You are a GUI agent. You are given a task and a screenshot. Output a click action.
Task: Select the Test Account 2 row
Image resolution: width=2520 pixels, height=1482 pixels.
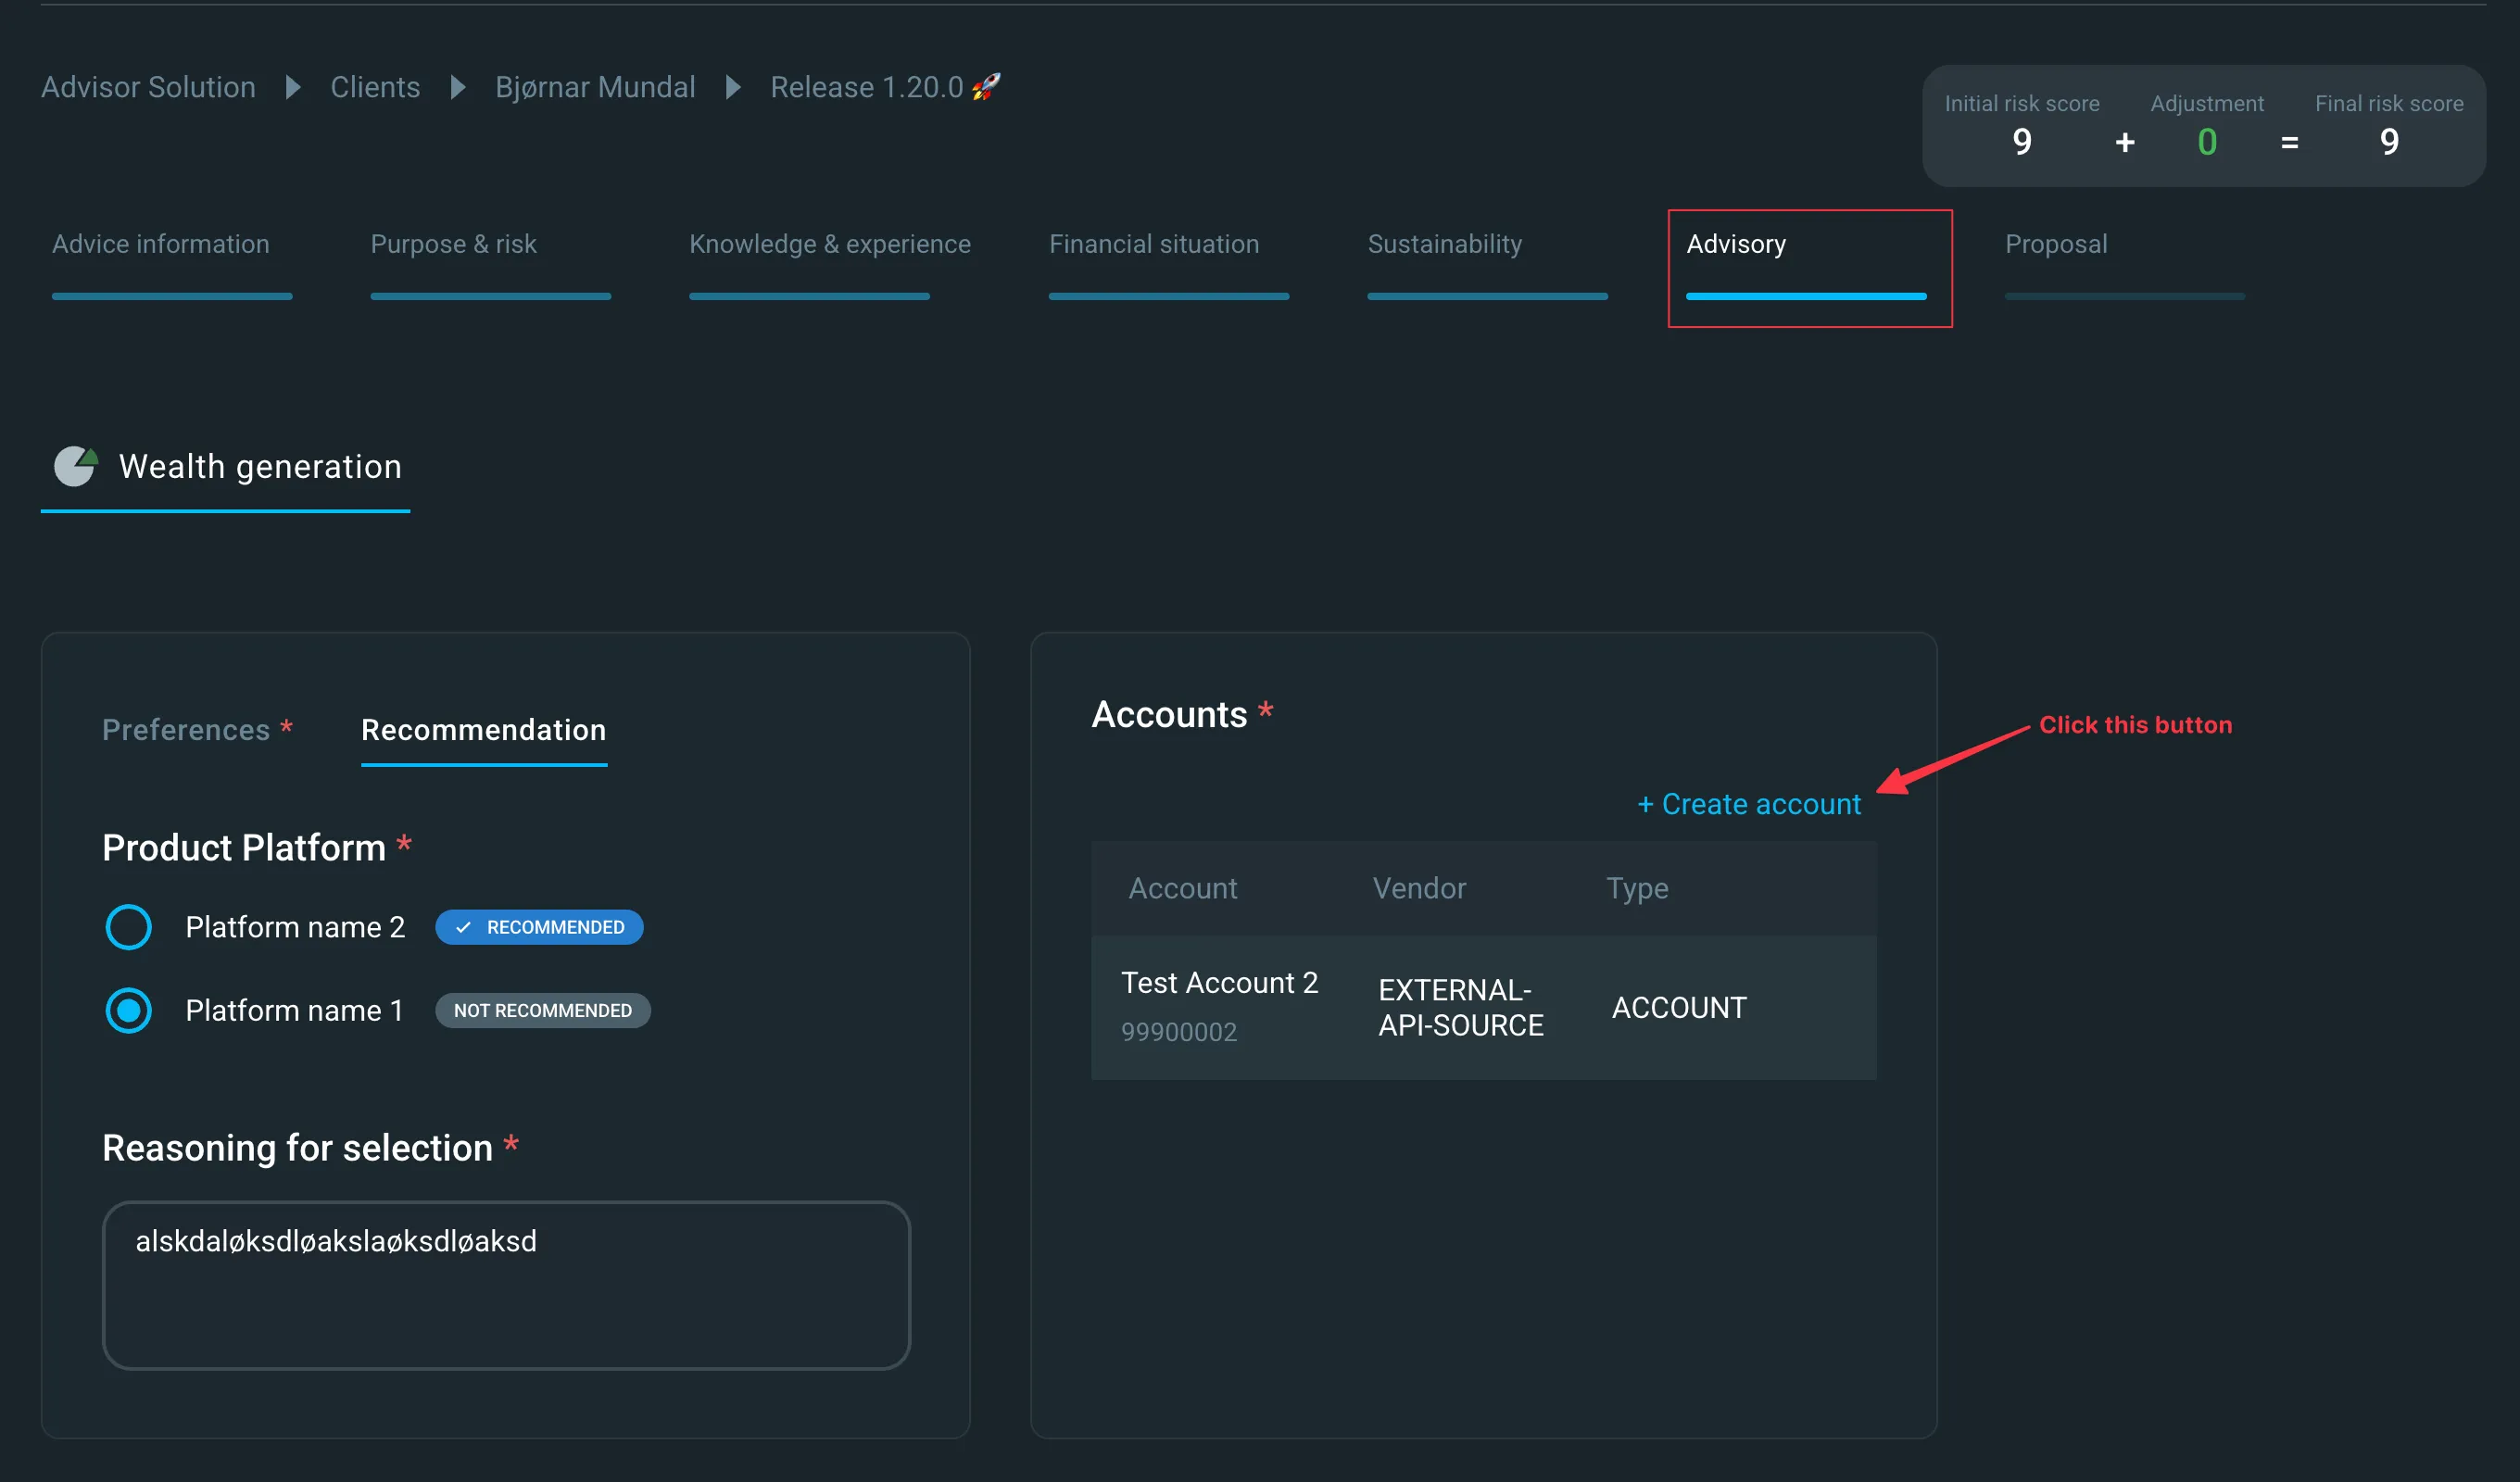pos(1483,1007)
